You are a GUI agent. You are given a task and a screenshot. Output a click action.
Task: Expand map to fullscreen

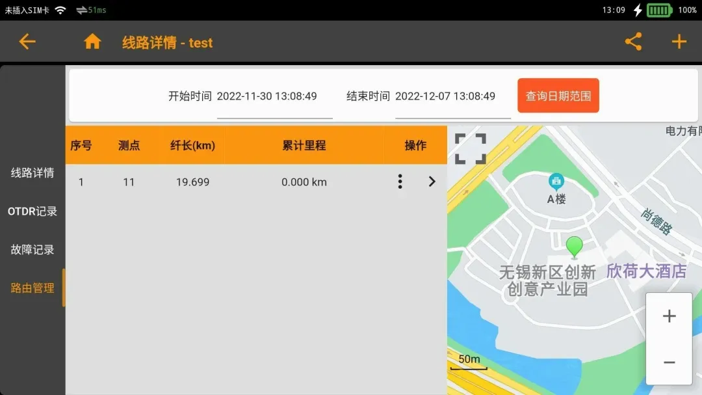click(x=470, y=149)
